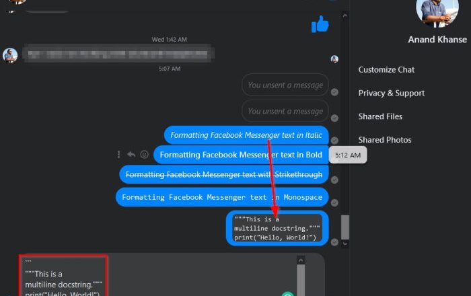Image resolution: width=471 pixels, height=296 pixels.
Task: Click the Wed 1:42 AM timestamp
Action: coord(169,39)
